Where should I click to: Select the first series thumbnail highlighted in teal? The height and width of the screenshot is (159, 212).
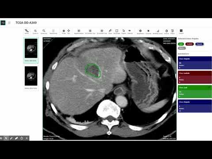click(x=31, y=50)
